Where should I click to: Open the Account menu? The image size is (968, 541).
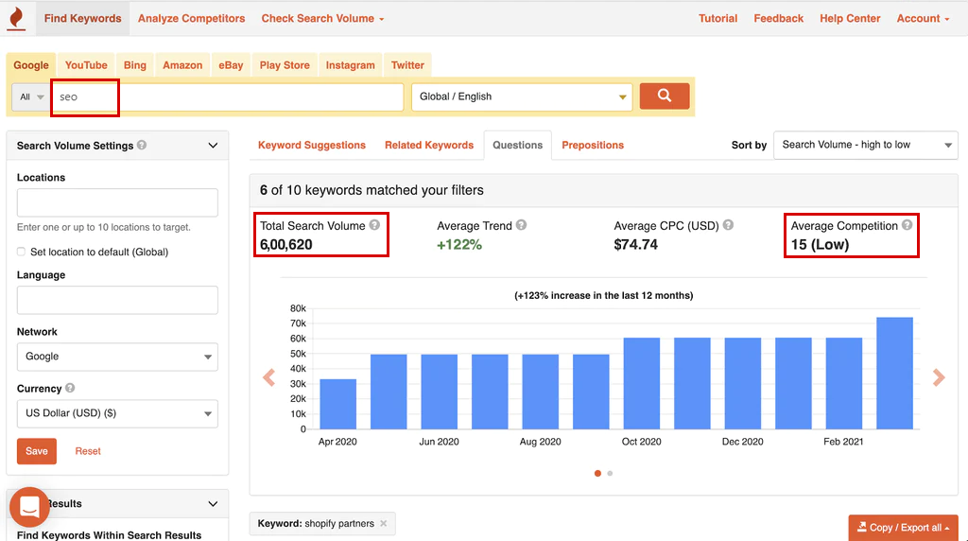(x=923, y=19)
